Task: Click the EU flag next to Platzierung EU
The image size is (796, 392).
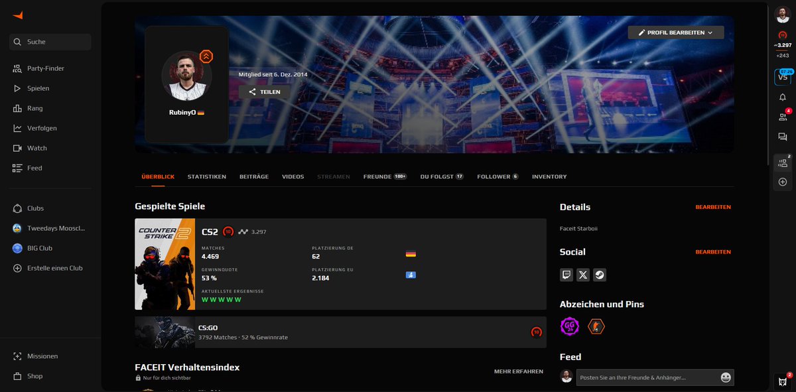Action: pos(411,275)
